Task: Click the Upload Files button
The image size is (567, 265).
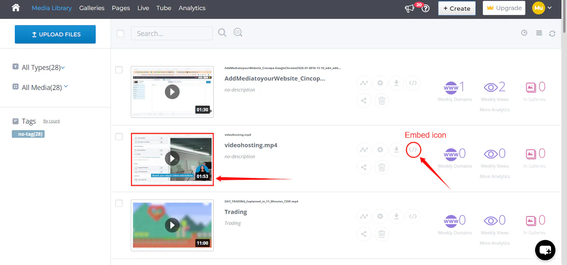Action: [x=55, y=34]
